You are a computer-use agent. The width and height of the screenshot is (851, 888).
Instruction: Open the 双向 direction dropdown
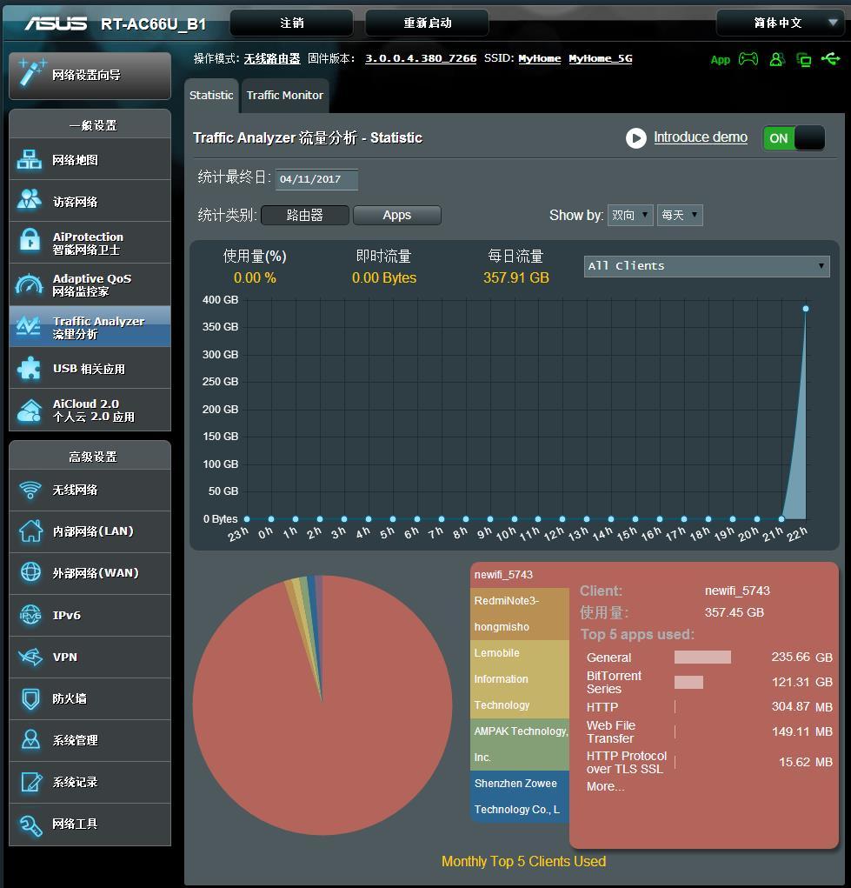(630, 215)
